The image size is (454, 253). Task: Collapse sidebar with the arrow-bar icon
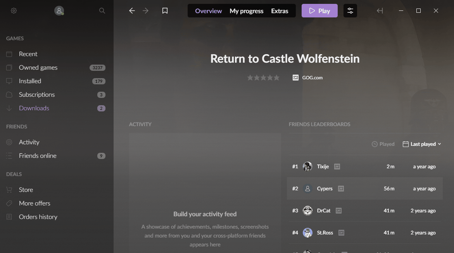380,11
